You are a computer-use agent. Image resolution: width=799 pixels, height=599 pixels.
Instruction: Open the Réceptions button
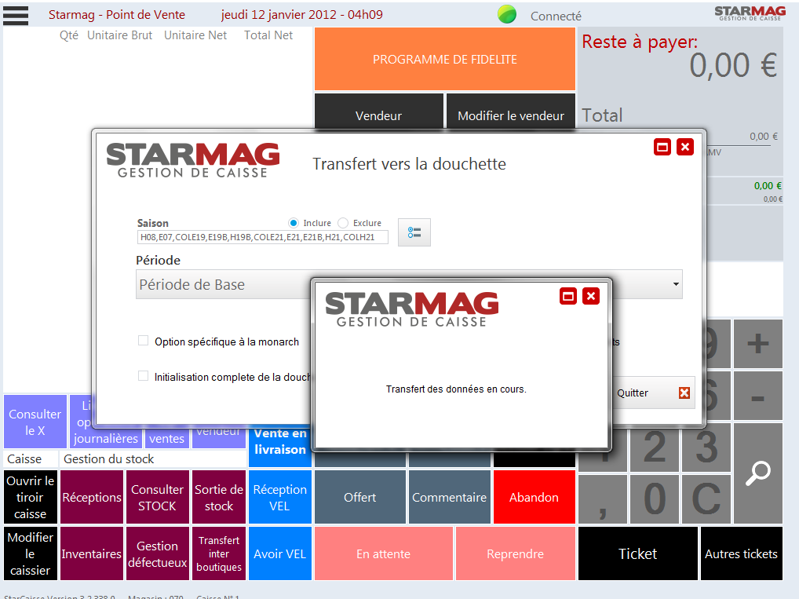(x=92, y=497)
